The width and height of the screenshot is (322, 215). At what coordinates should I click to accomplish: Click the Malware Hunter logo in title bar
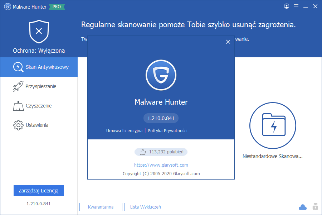click(x=8, y=6)
